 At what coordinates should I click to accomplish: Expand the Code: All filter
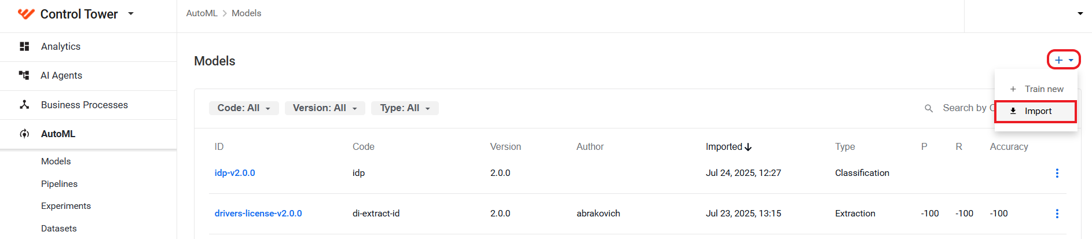coord(244,108)
